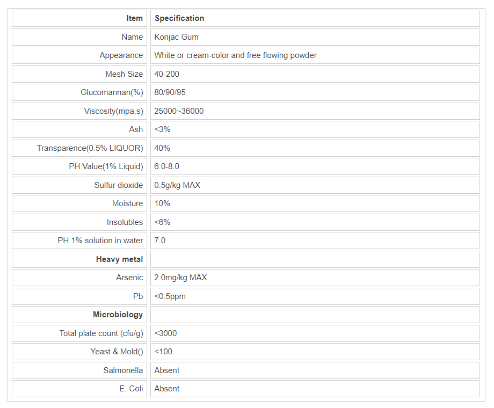The image size is (494, 408).
Task: Click the Mesh Size value 40-200
Action: [167, 74]
